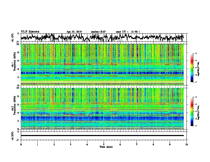
Task: Select the date text "Apr. 25, 2019"
Action: pos(74,32)
